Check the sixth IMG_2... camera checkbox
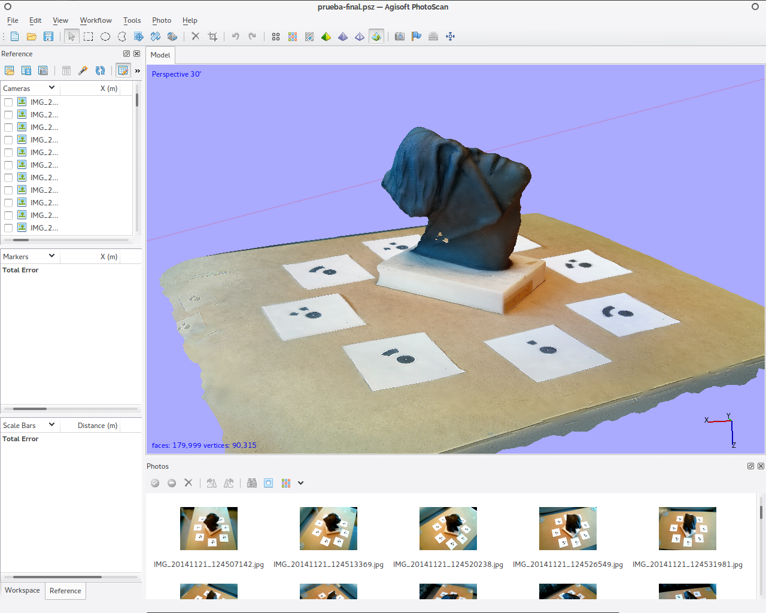The width and height of the screenshot is (766, 613). [8, 165]
